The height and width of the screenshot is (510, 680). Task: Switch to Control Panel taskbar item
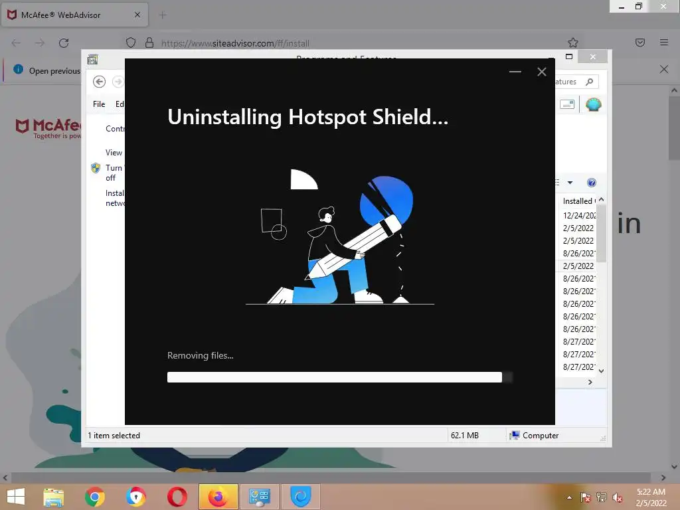click(x=260, y=497)
